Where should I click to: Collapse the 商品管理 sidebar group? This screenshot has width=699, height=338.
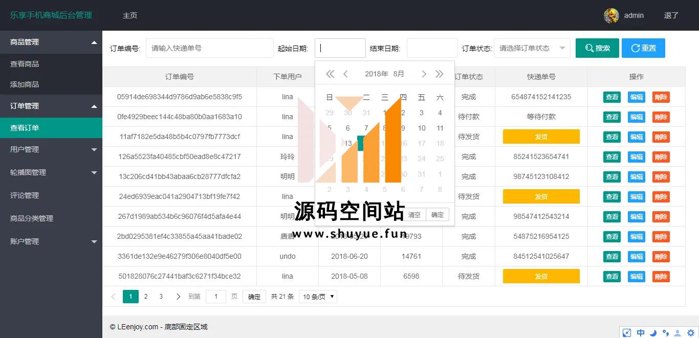(51, 42)
